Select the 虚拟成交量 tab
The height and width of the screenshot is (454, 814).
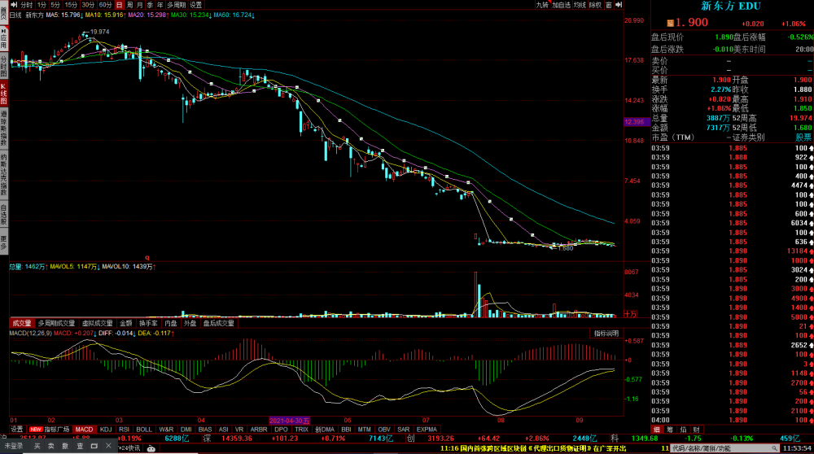pos(97,323)
